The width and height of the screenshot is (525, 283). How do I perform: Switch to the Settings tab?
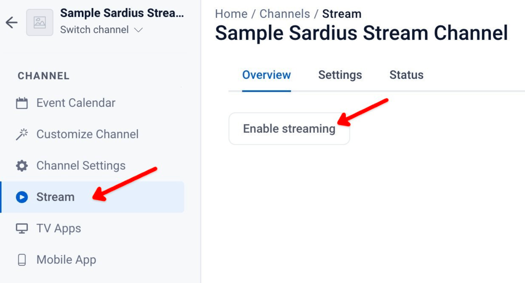tap(339, 75)
